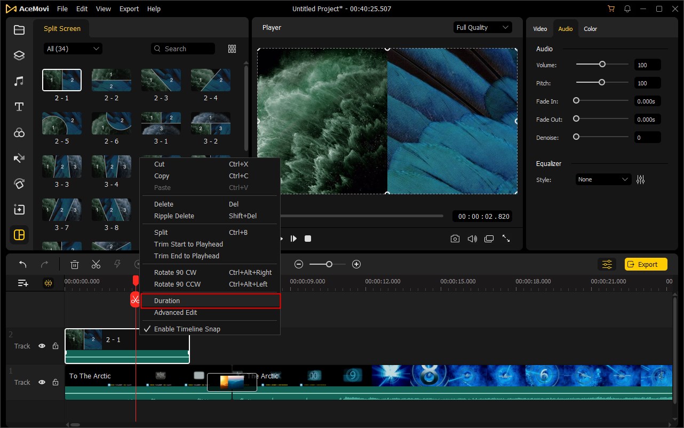Take a snapshot with camera icon

(x=455, y=239)
